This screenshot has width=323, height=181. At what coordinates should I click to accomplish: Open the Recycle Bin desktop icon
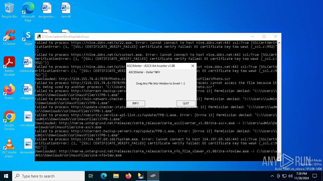(9, 11)
